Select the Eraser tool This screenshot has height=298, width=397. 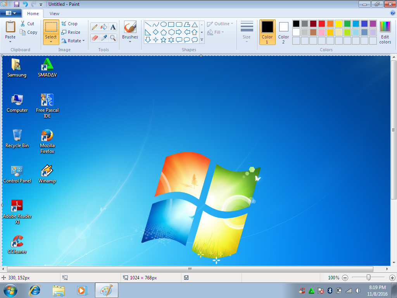pyautogui.click(x=95, y=38)
